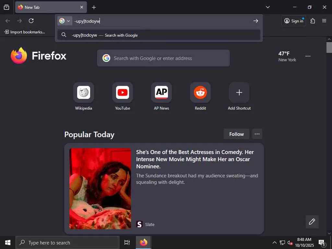
Task: Open the Firefox application hamburger menu
Action: tap(324, 21)
